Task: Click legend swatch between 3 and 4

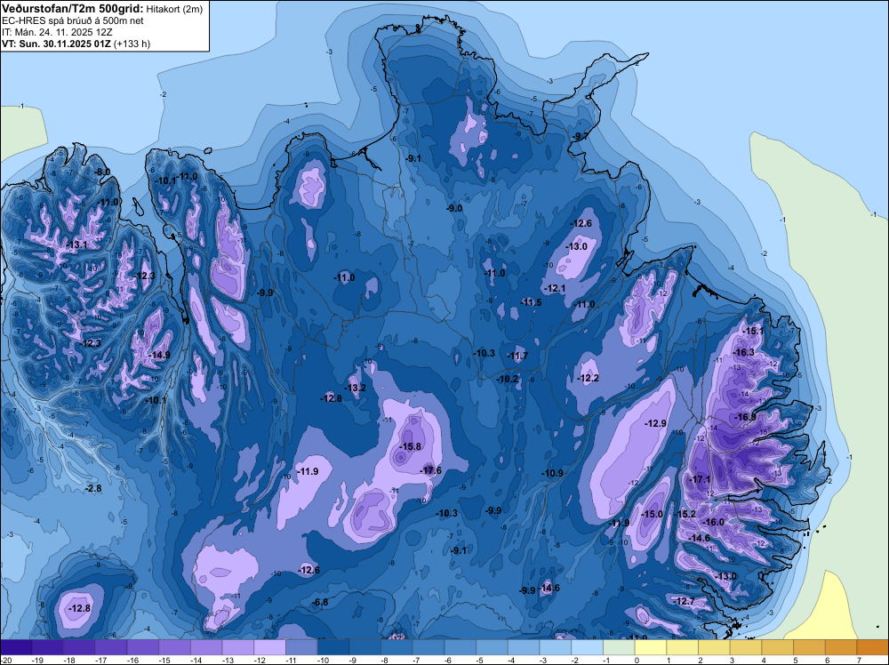Action: tap(746, 647)
